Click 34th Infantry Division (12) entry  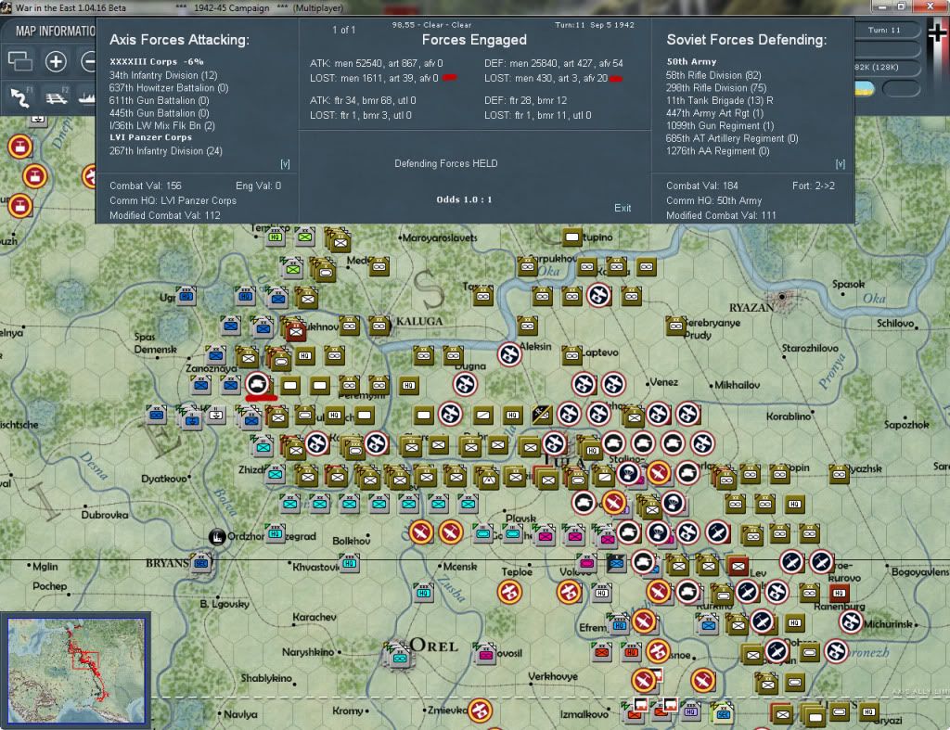point(163,75)
